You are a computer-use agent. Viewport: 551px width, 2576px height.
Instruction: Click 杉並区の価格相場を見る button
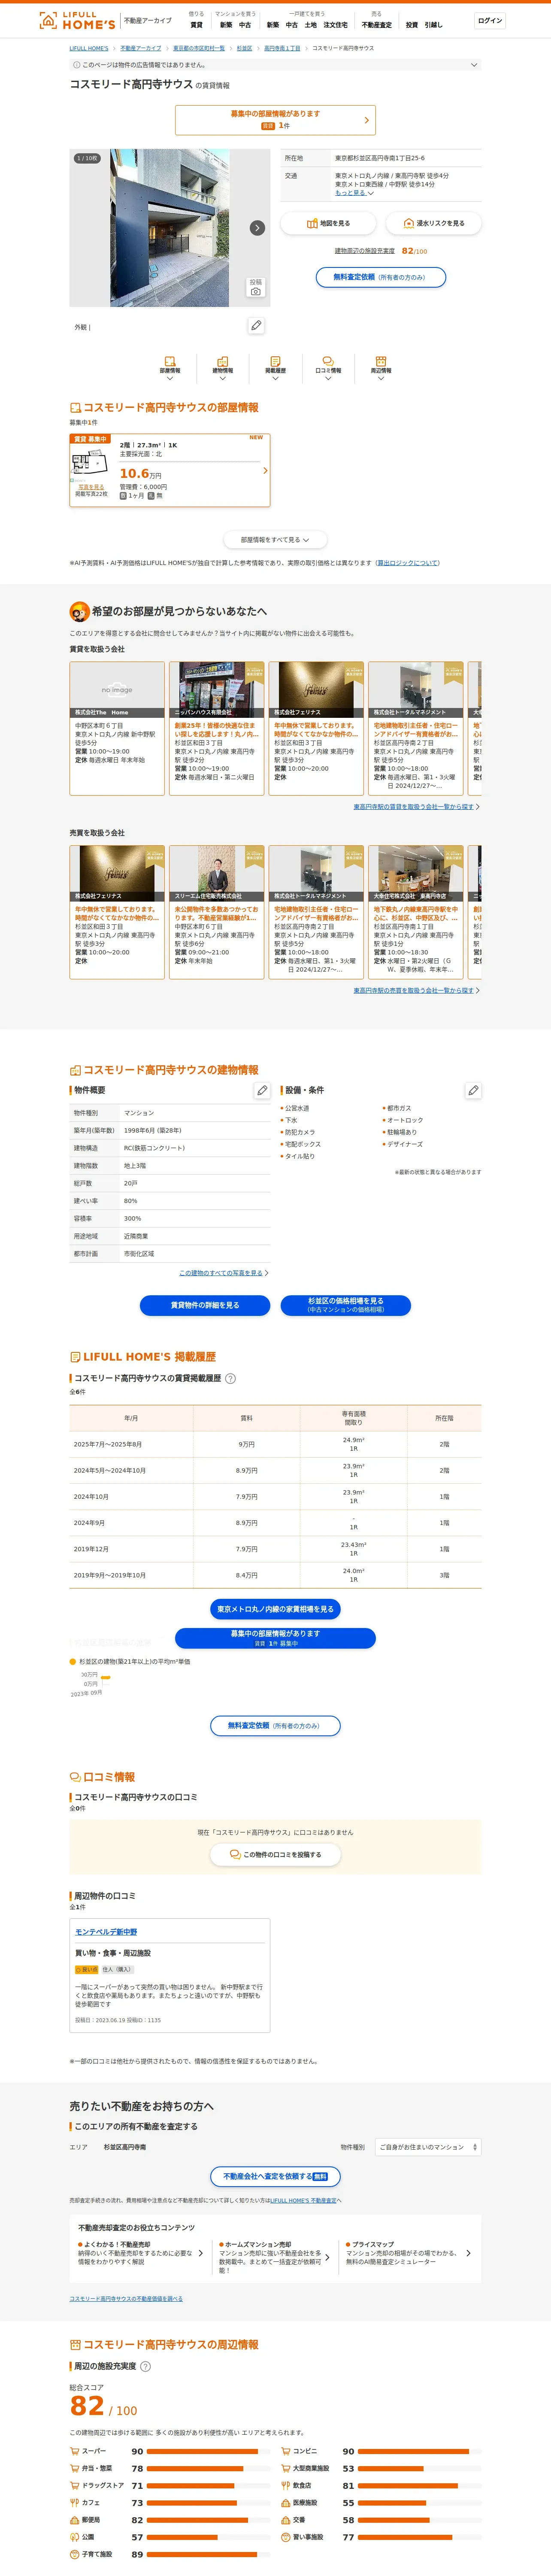pyautogui.click(x=346, y=1305)
